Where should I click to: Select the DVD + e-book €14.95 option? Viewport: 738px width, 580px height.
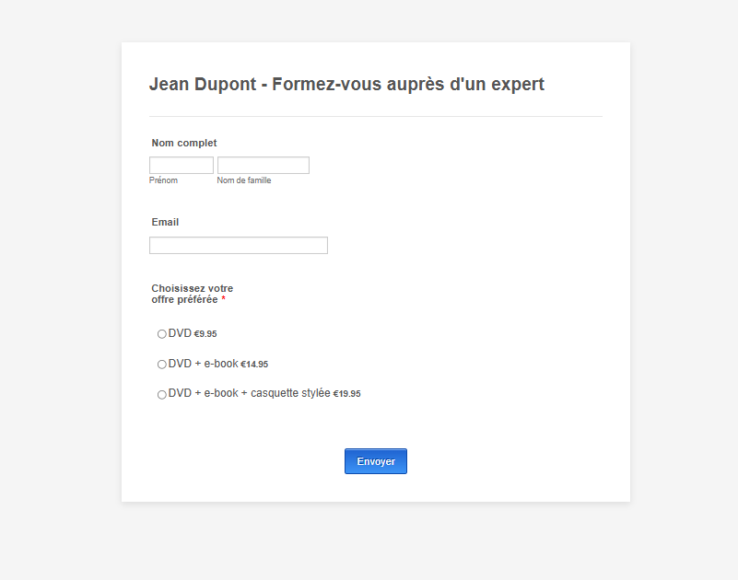pyautogui.click(x=161, y=364)
